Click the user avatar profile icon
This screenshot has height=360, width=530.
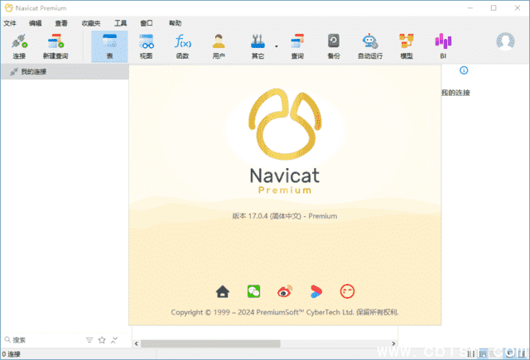point(505,41)
